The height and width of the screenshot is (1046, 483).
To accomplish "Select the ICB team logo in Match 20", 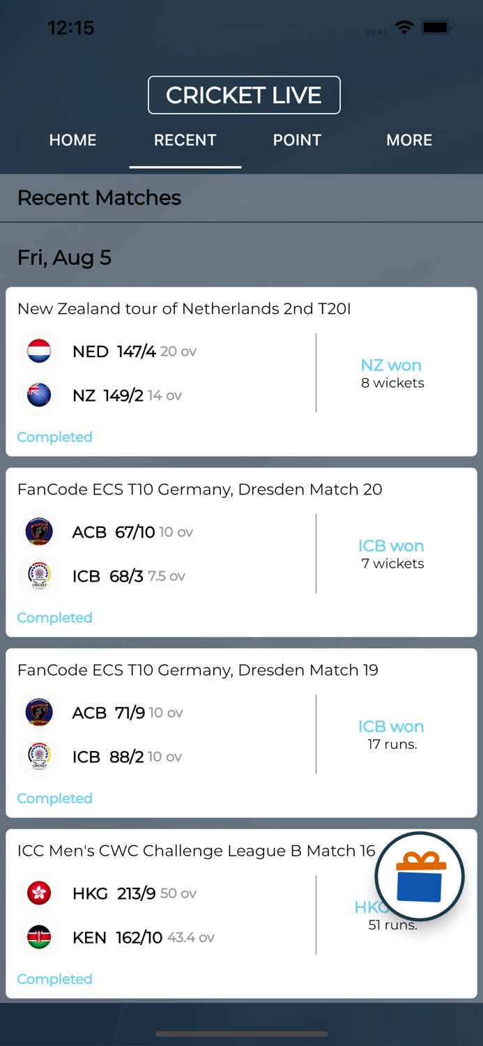I will pyautogui.click(x=39, y=576).
